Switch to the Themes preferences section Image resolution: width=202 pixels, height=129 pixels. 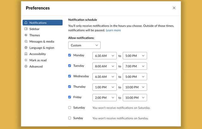[35, 35]
